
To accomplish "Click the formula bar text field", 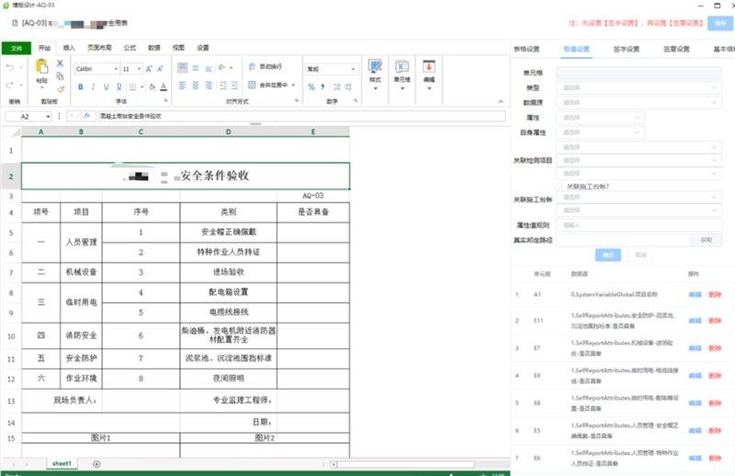I will click(301, 117).
